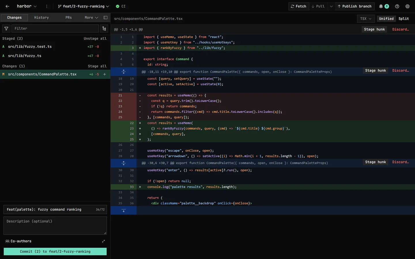Open the feat/2-fuzzy-ranking branch selector
Screen dimensions: 415x259
tap(83, 6)
